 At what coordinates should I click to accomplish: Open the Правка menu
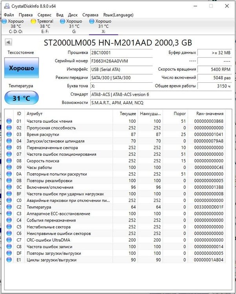[26, 15]
